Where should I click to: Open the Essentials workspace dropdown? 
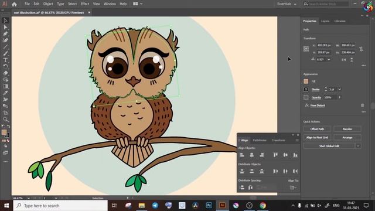287,4
